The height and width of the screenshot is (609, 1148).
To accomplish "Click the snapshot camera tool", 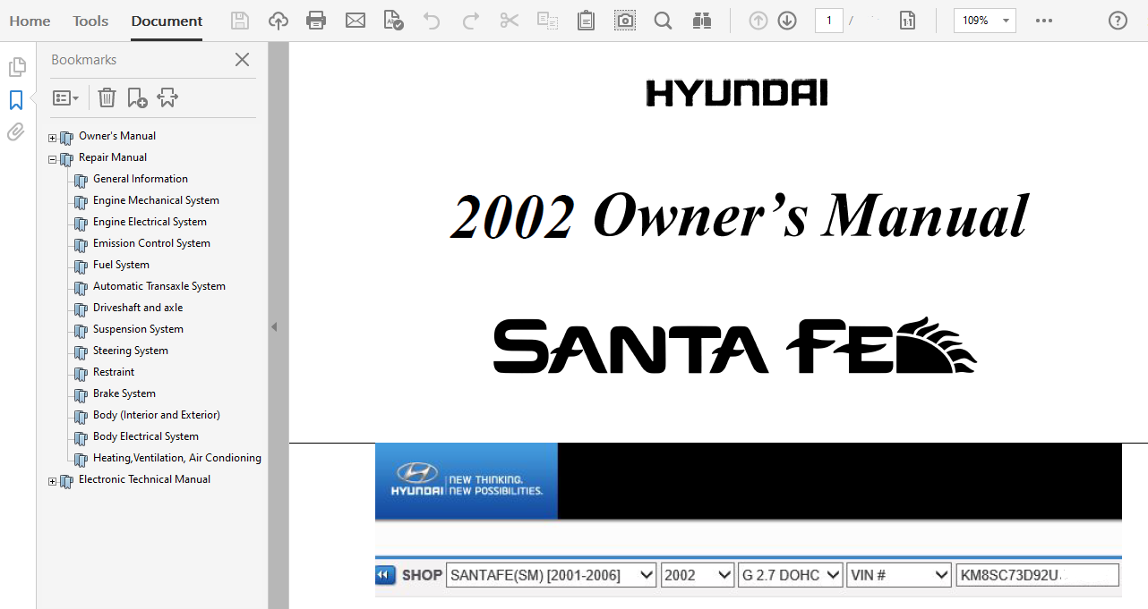I will 625,21.
